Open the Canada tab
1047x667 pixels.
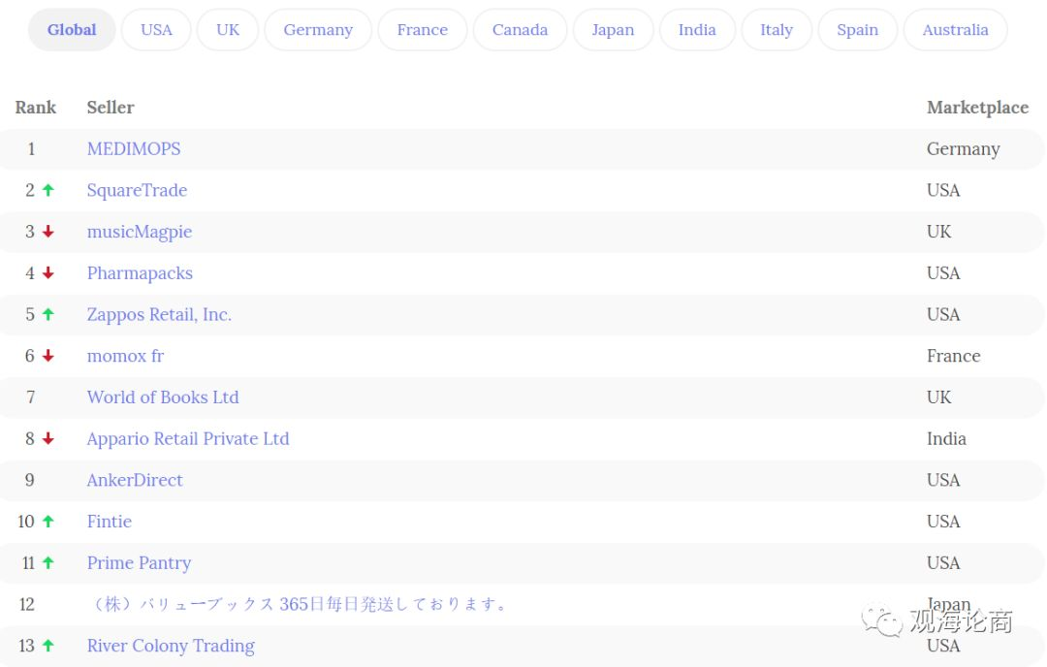520,30
